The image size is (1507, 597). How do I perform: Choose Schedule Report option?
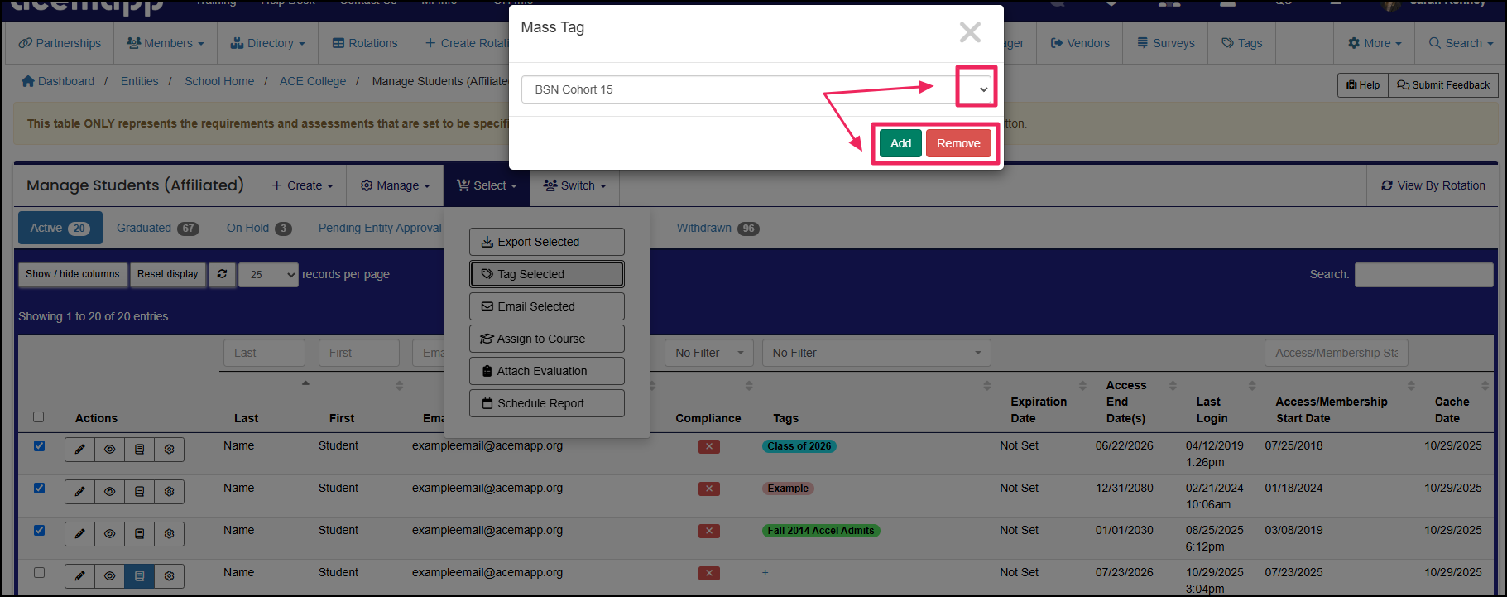coord(547,403)
